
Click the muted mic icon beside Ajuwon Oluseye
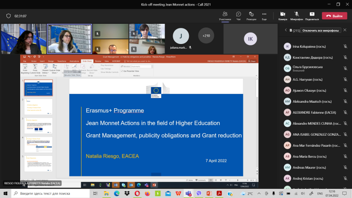(345, 90)
